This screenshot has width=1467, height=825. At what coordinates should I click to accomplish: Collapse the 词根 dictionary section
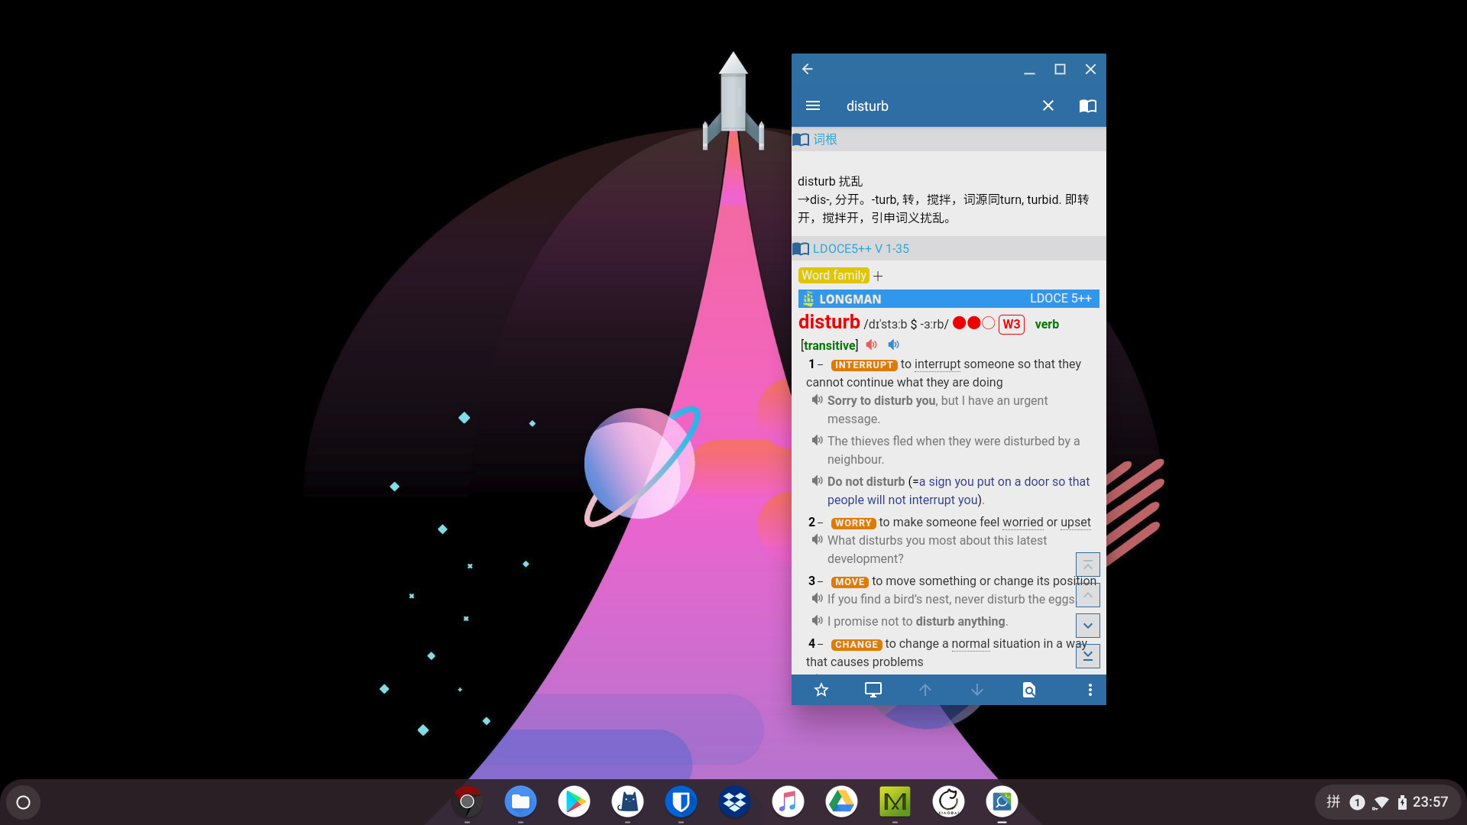[949, 139]
